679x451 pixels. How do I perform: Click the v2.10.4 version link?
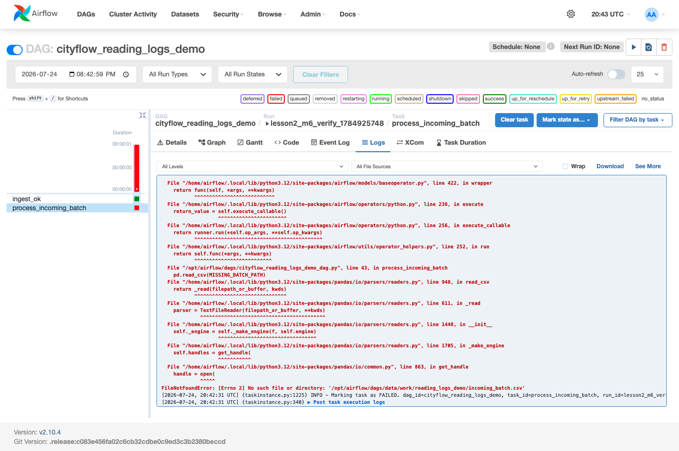[50, 432]
